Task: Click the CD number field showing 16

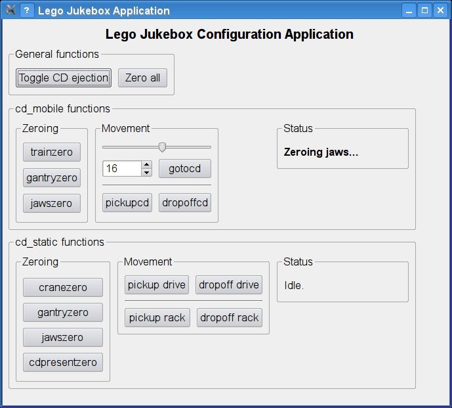Action: [x=121, y=169]
